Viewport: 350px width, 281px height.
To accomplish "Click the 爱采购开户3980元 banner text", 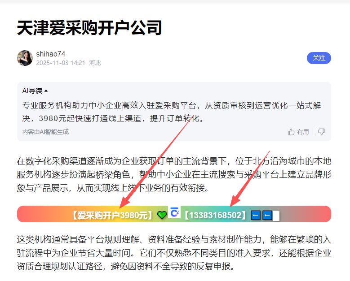I will coord(112,215).
